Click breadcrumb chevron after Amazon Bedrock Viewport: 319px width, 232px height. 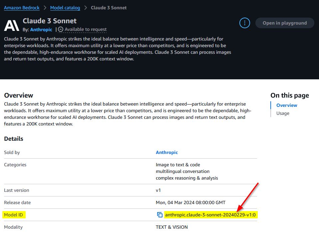coord(45,8)
